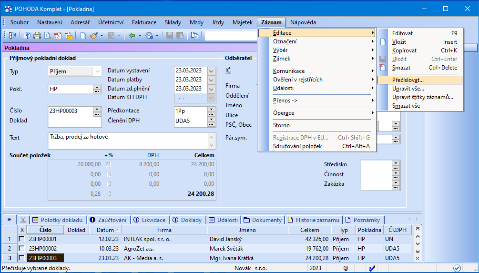Sort table by Datum column header
This screenshot has width=479, height=273.
pyautogui.click(x=105, y=230)
